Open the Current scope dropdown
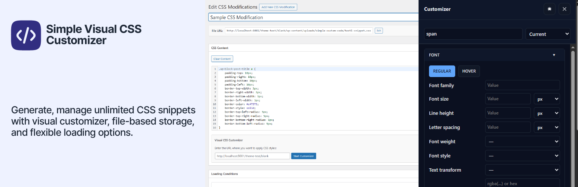The image size is (578, 187). pos(548,34)
